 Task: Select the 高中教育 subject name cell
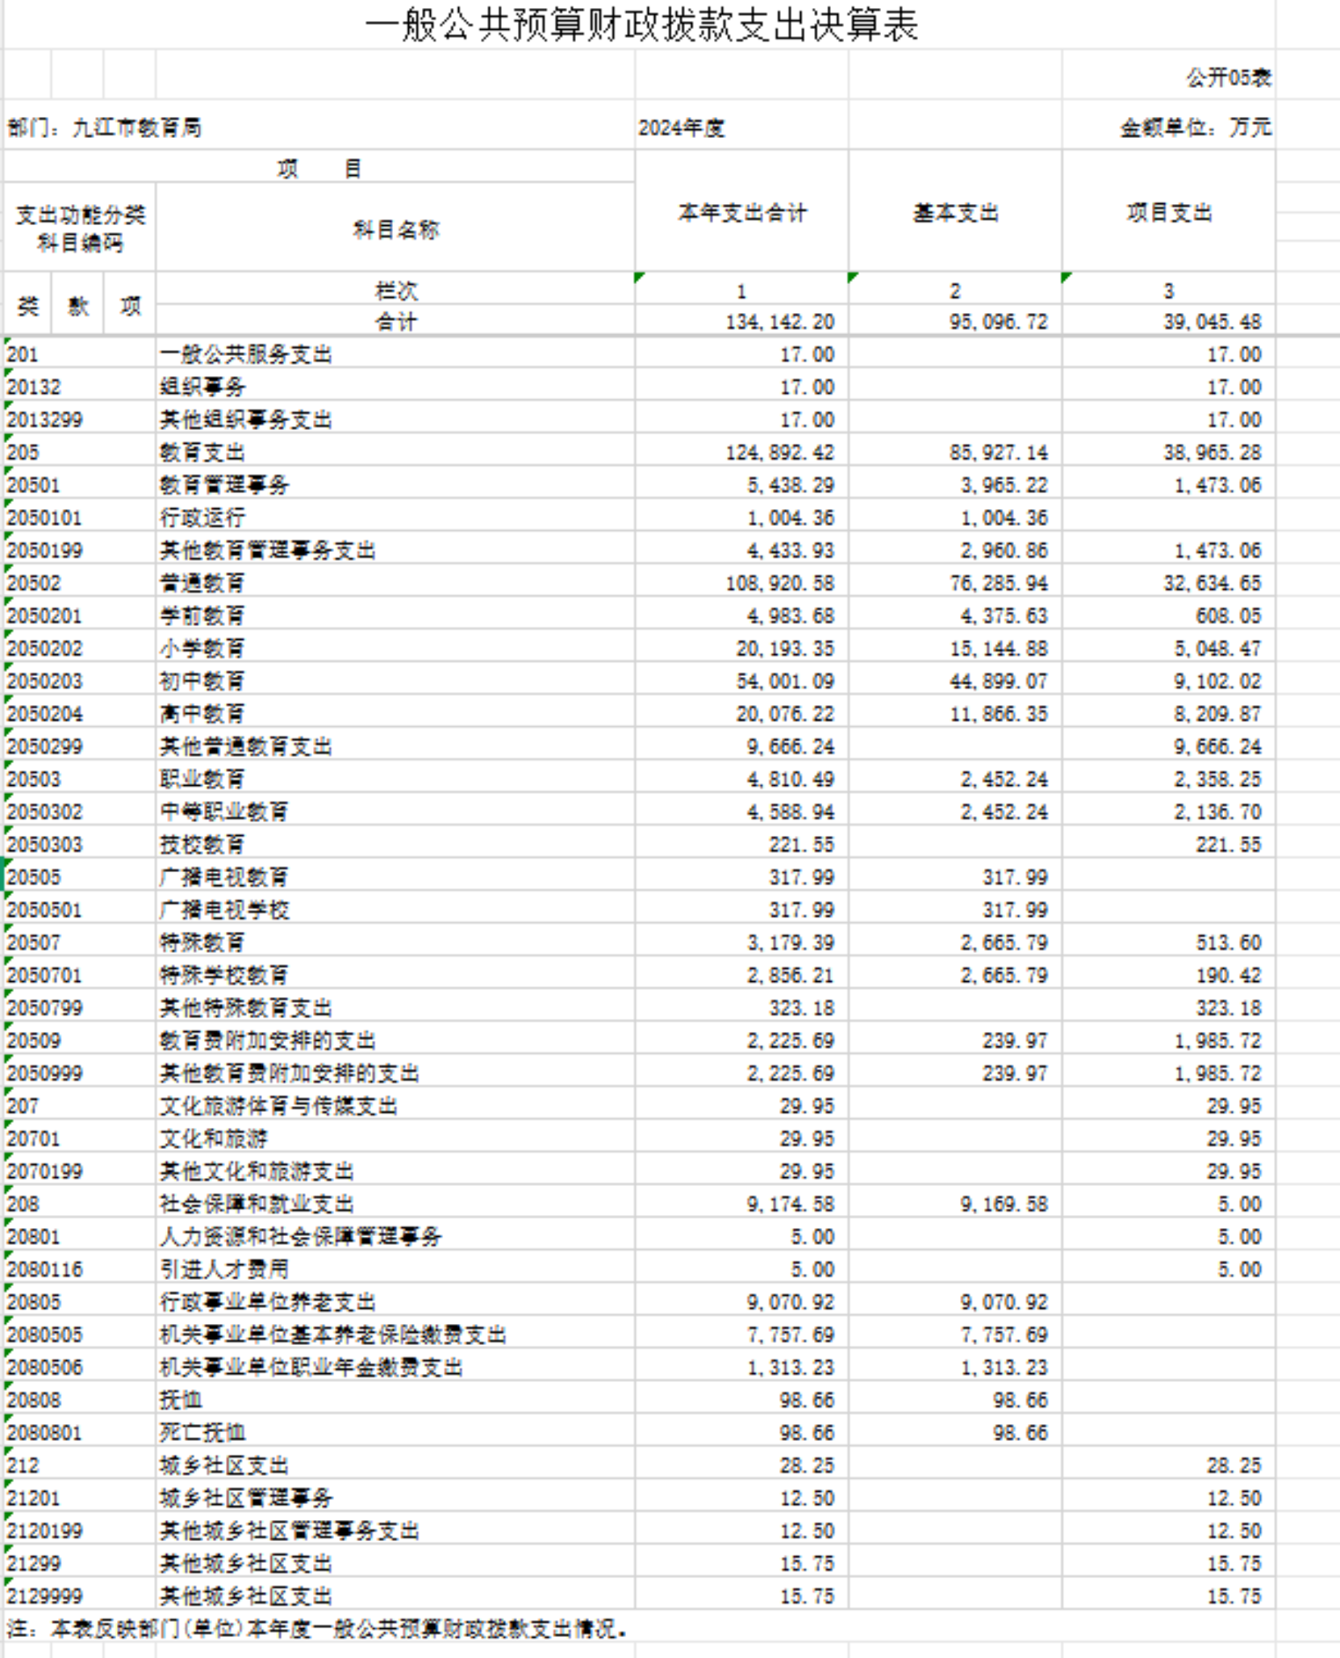202,714
